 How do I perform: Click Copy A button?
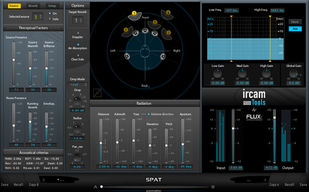point(274,185)
